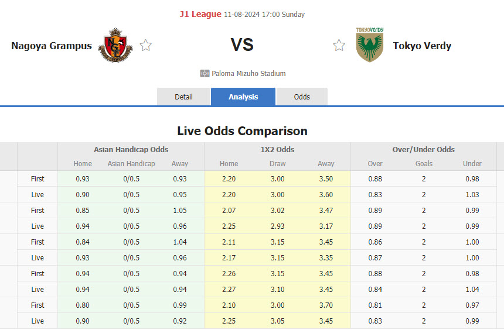
Task: Click the Nagoya Grampus team name
Action: click(52, 46)
